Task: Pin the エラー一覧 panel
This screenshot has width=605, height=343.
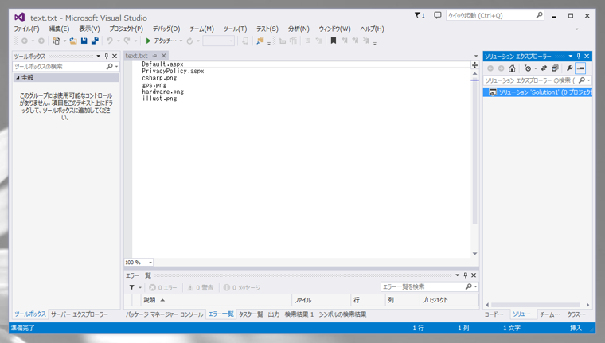Action: (466, 275)
